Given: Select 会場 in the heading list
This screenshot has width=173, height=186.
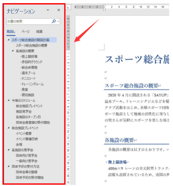Looking at the screenshot, I should [x=19, y=144].
